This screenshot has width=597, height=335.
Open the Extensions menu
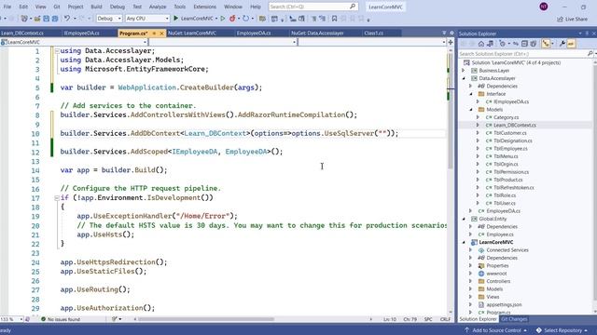[205, 7]
